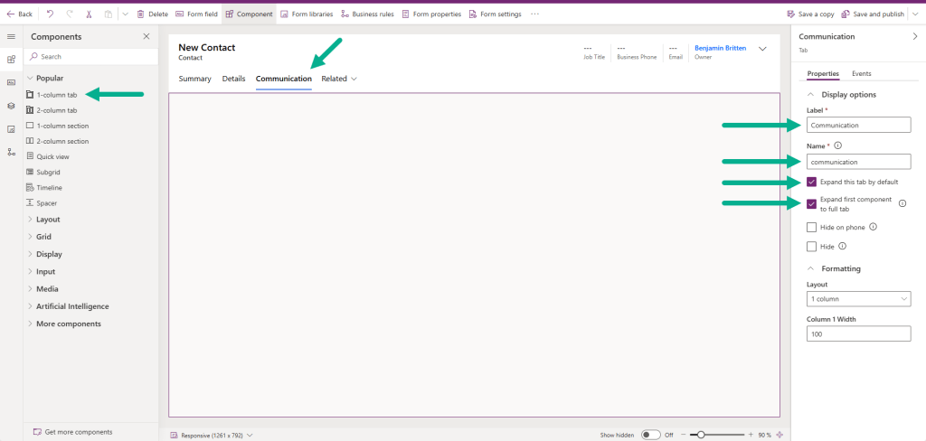
Task: Switch to the Events tab
Action: click(x=861, y=73)
